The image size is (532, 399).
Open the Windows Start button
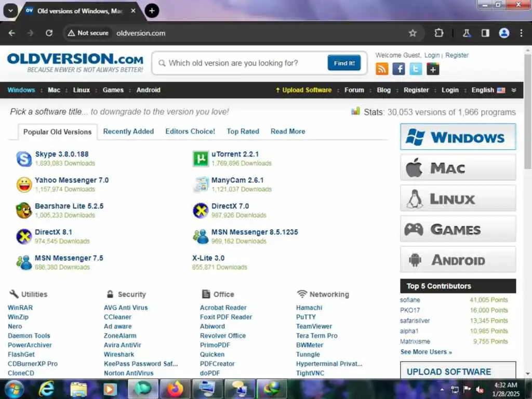point(14,389)
